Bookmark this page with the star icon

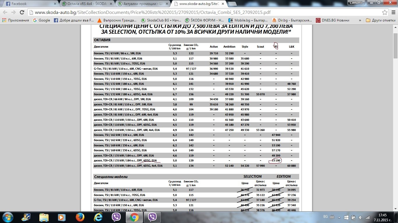[385, 12]
